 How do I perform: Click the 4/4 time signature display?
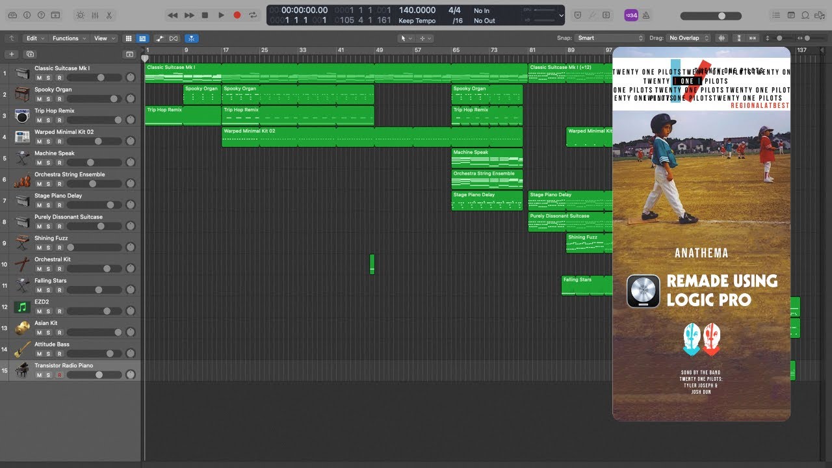454,10
